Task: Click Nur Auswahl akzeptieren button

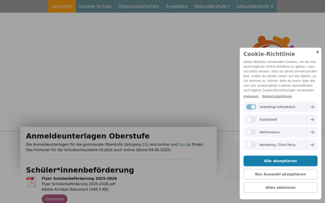Action: 280,174
